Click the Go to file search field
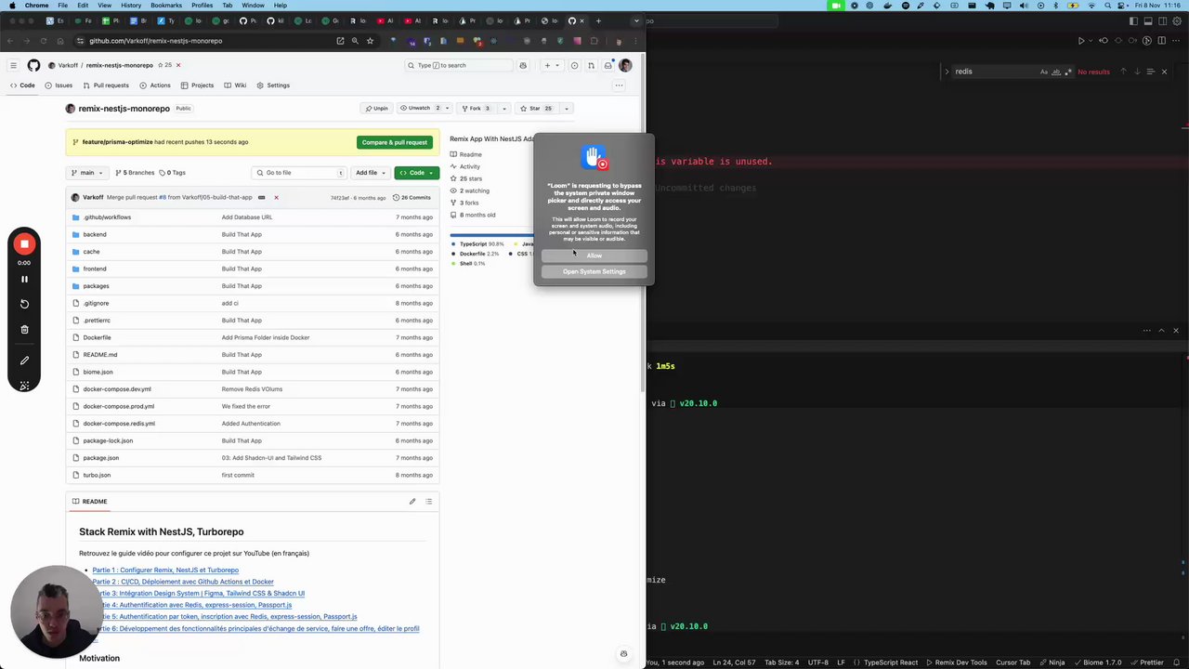Image resolution: width=1189 pixels, height=669 pixels. tap(300, 173)
